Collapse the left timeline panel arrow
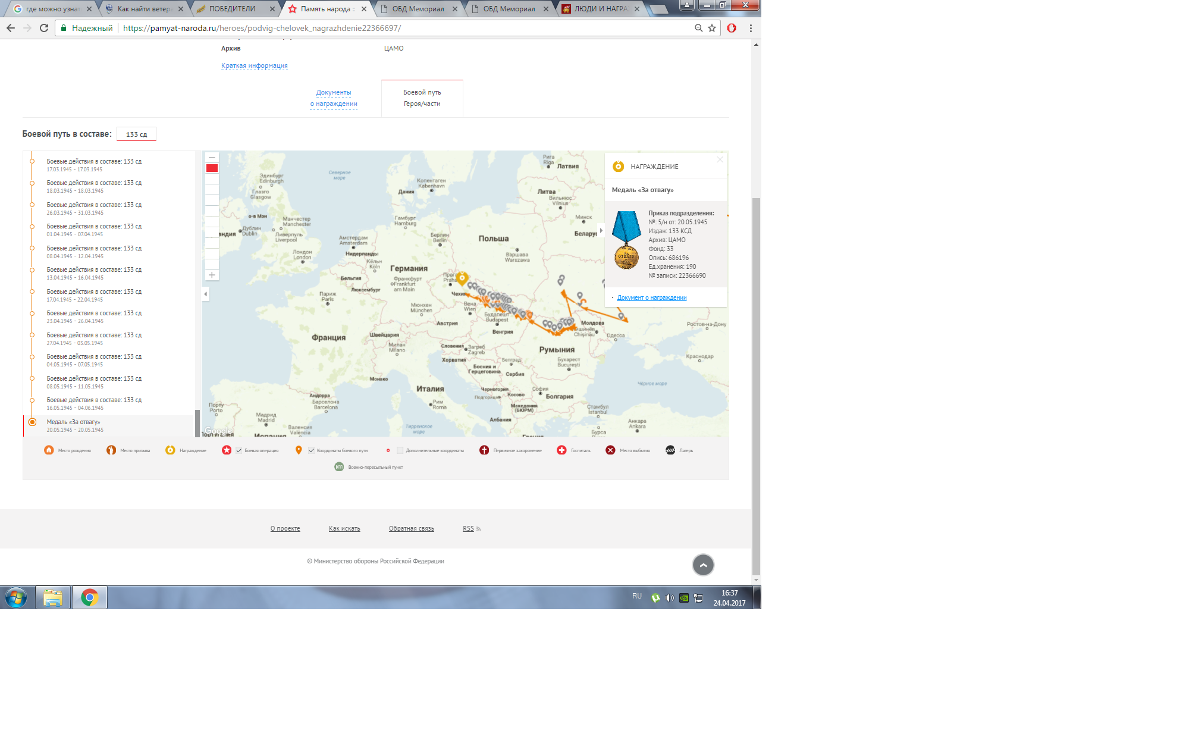The width and height of the screenshot is (1186, 746). click(x=206, y=294)
